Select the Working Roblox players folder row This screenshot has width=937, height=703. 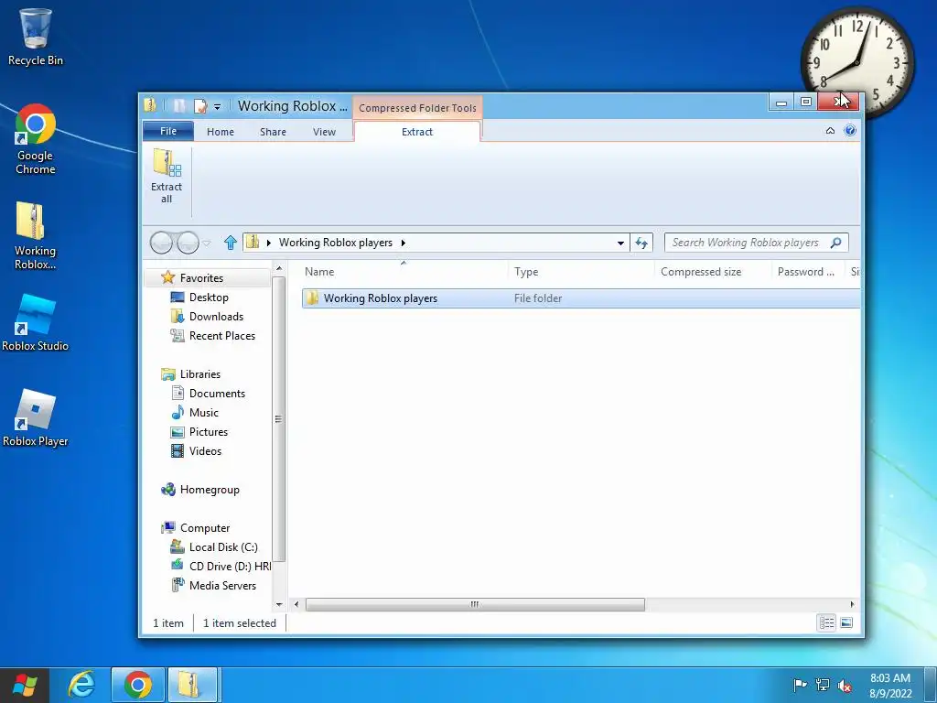pos(581,298)
